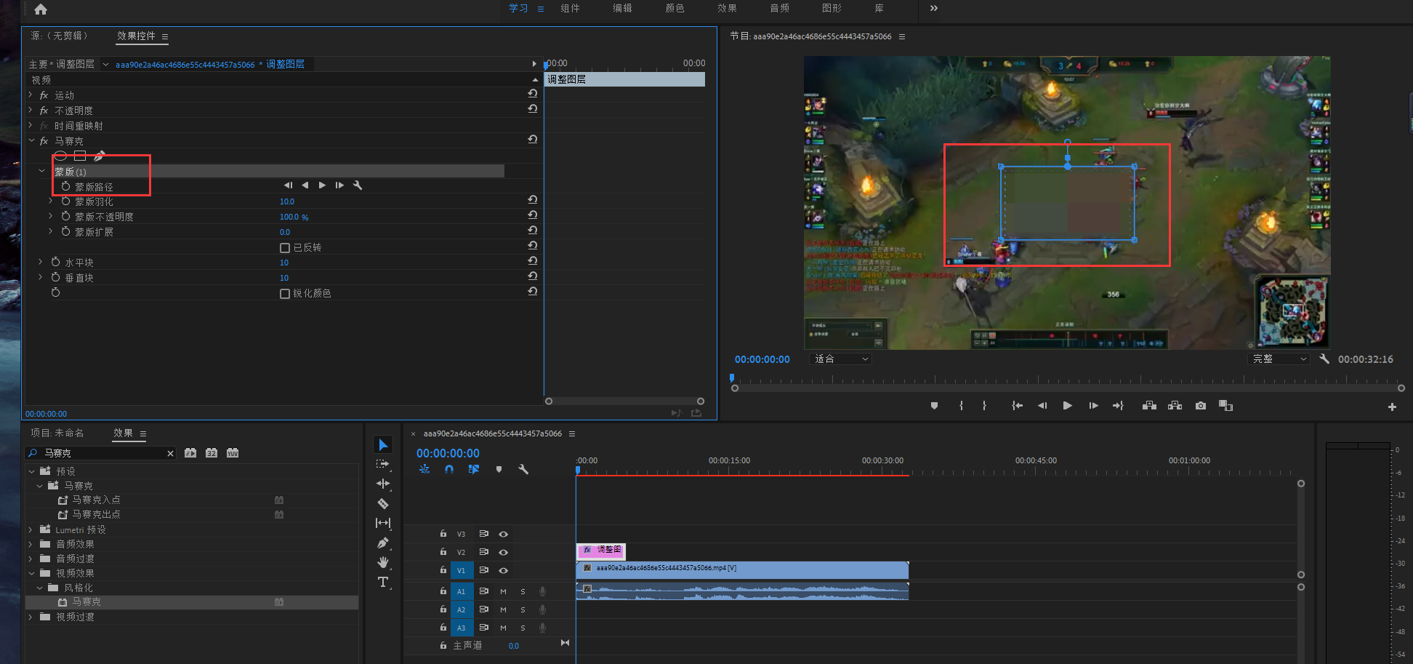The height and width of the screenshot is (664, 1413).
Task: Create ellipse mask for Mosaic effect
Action: click(x=61, y=156)
